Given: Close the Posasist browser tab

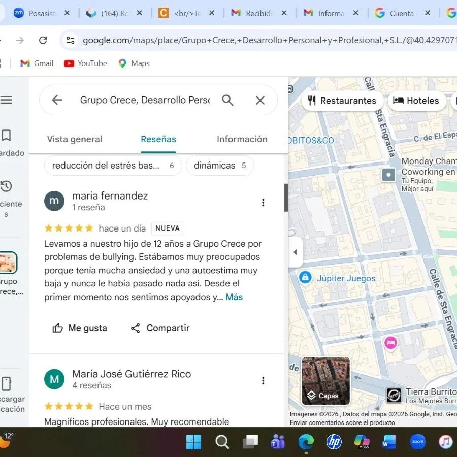Looking at the screenshot, I should tap(67, 13).
